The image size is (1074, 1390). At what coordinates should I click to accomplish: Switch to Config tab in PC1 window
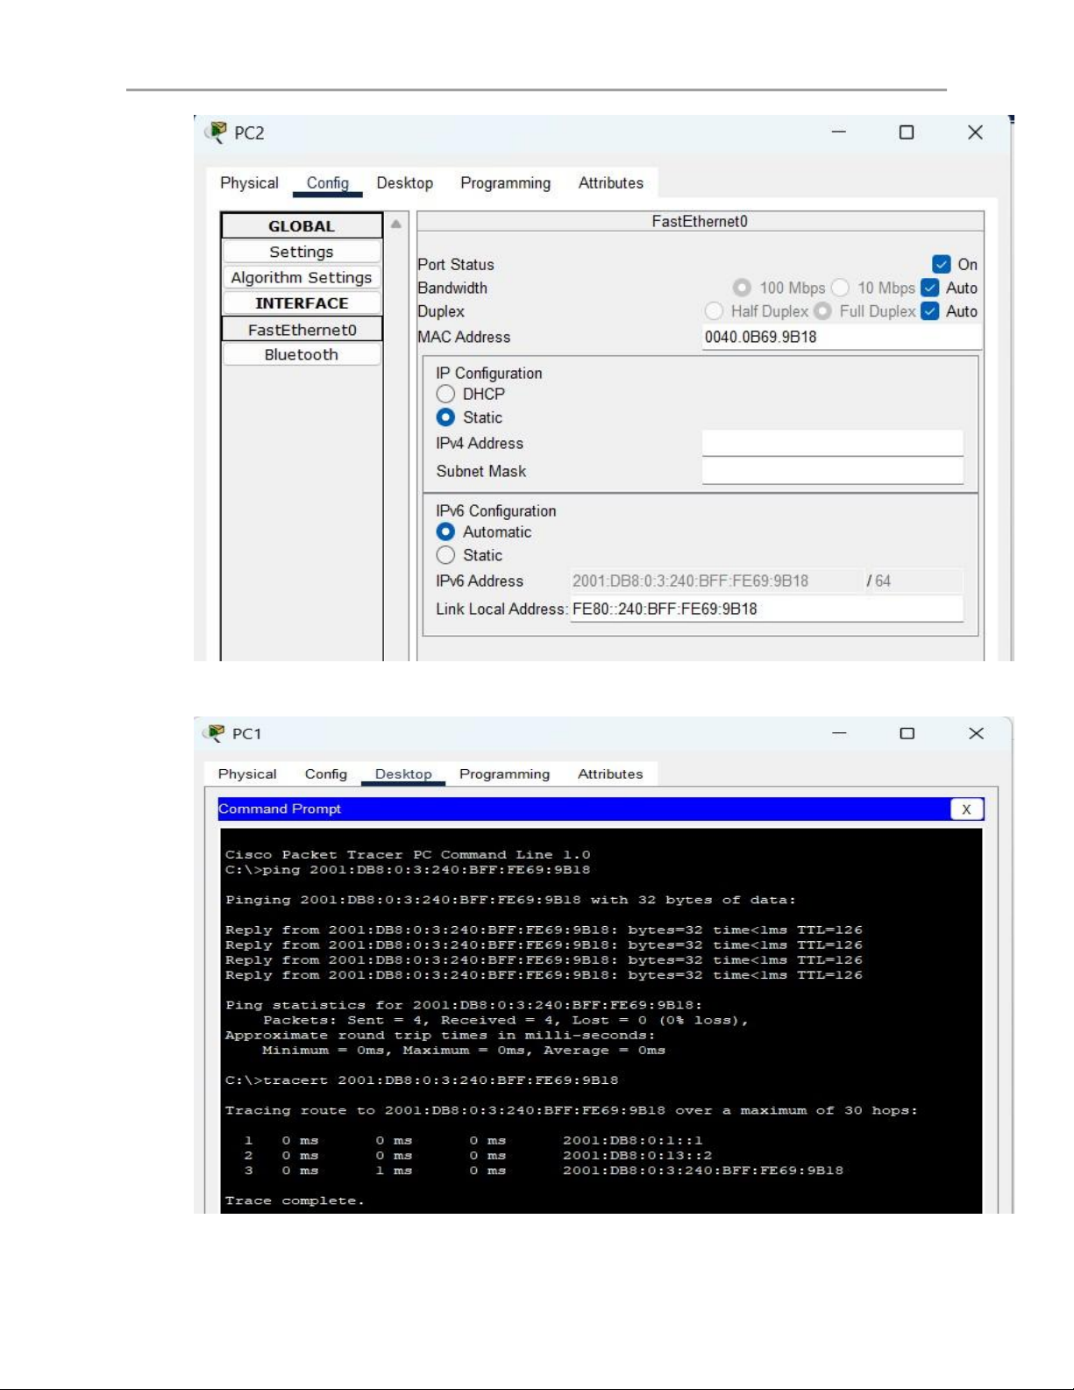326,773
